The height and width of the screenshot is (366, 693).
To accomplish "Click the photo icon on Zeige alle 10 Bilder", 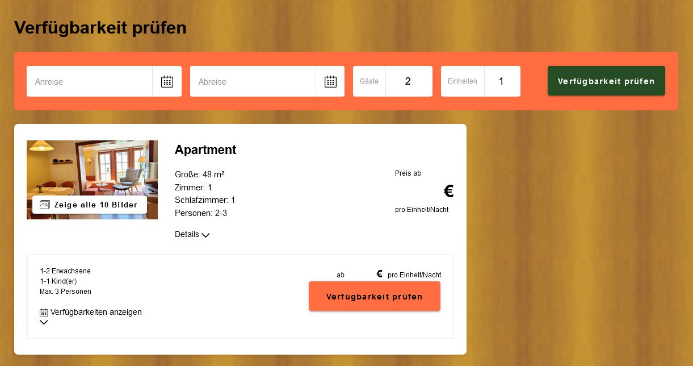I will click(45, 205).
